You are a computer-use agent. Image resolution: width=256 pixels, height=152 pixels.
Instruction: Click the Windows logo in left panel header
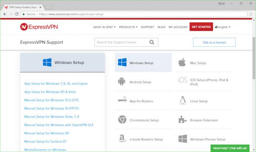click(x=47, y=62)
